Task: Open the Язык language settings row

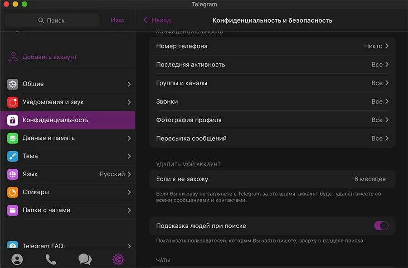Action: [68, 174]
